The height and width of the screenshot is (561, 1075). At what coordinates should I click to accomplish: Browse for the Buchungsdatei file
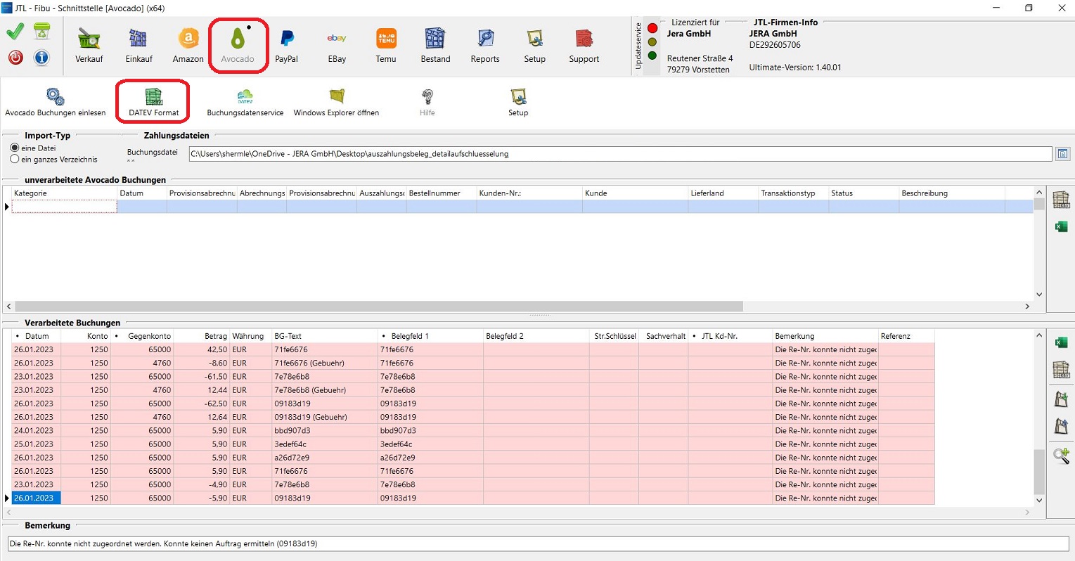[x=1062, y=154]
